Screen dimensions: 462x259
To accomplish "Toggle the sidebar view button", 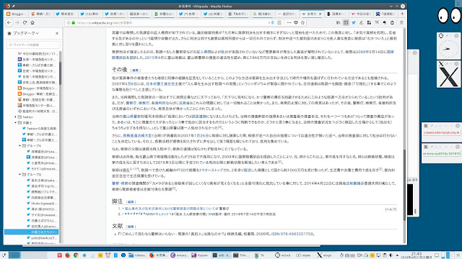I will click(346, 22).
